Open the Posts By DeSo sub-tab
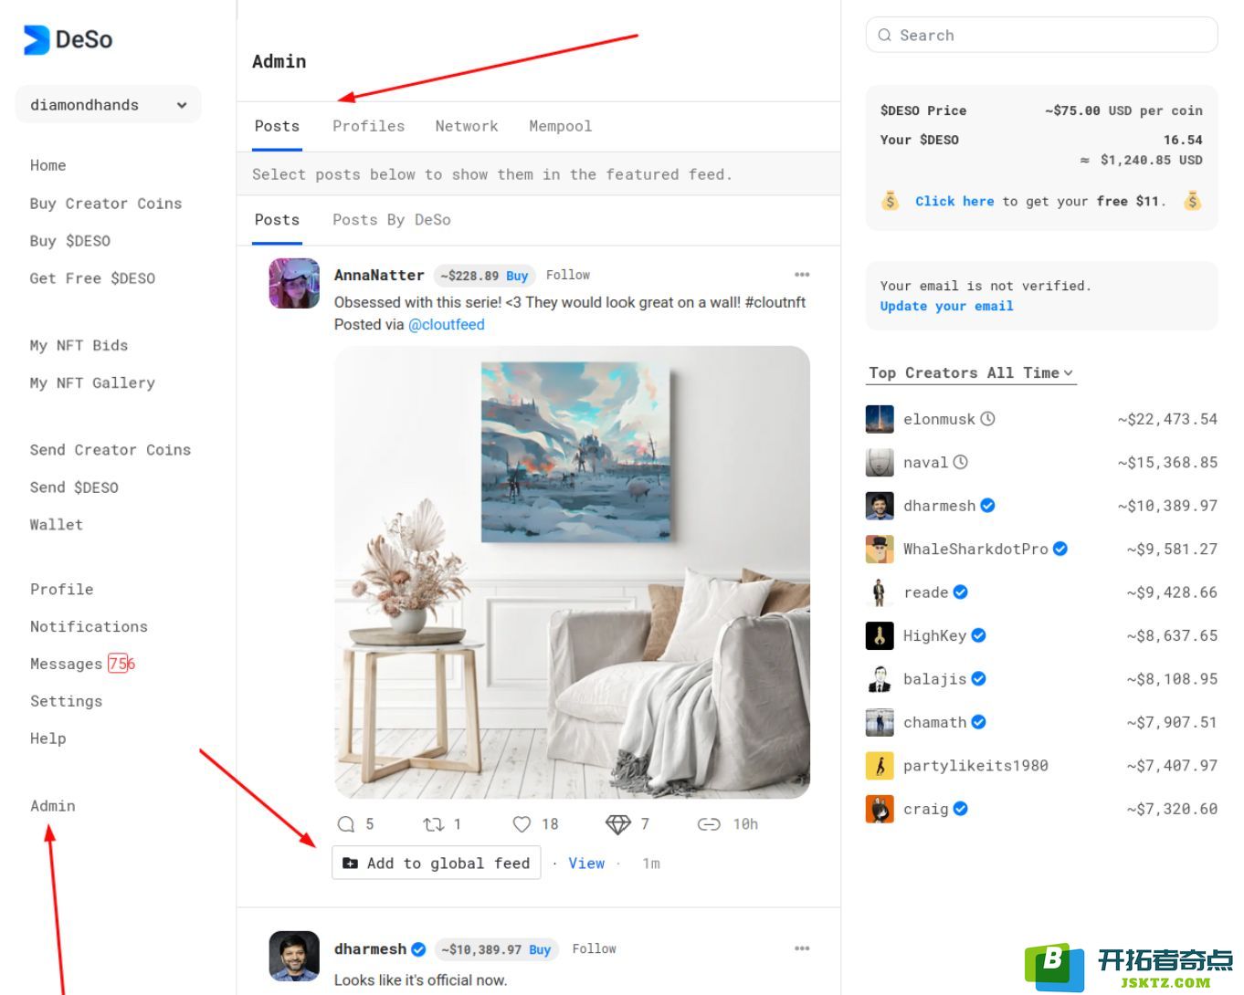 pos(391,220)
